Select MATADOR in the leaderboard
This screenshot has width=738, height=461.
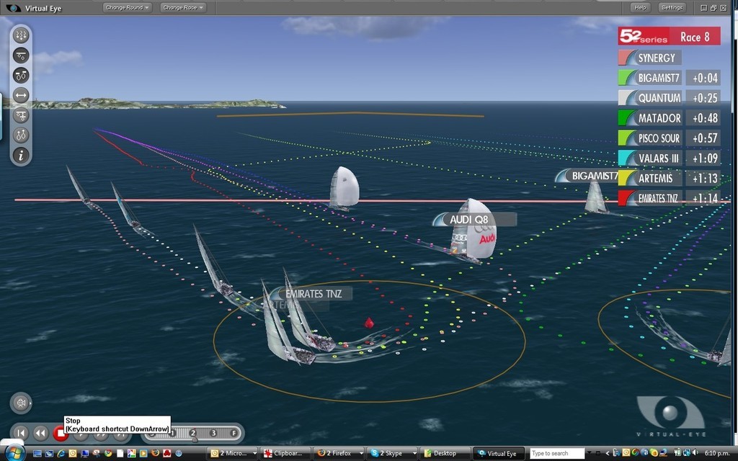tap(650, 118)
